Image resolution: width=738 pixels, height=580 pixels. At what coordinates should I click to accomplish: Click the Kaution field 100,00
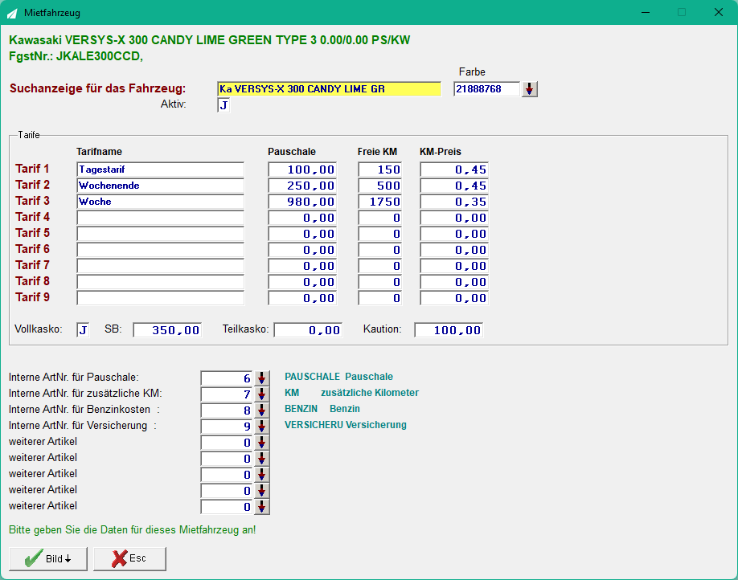449,329
